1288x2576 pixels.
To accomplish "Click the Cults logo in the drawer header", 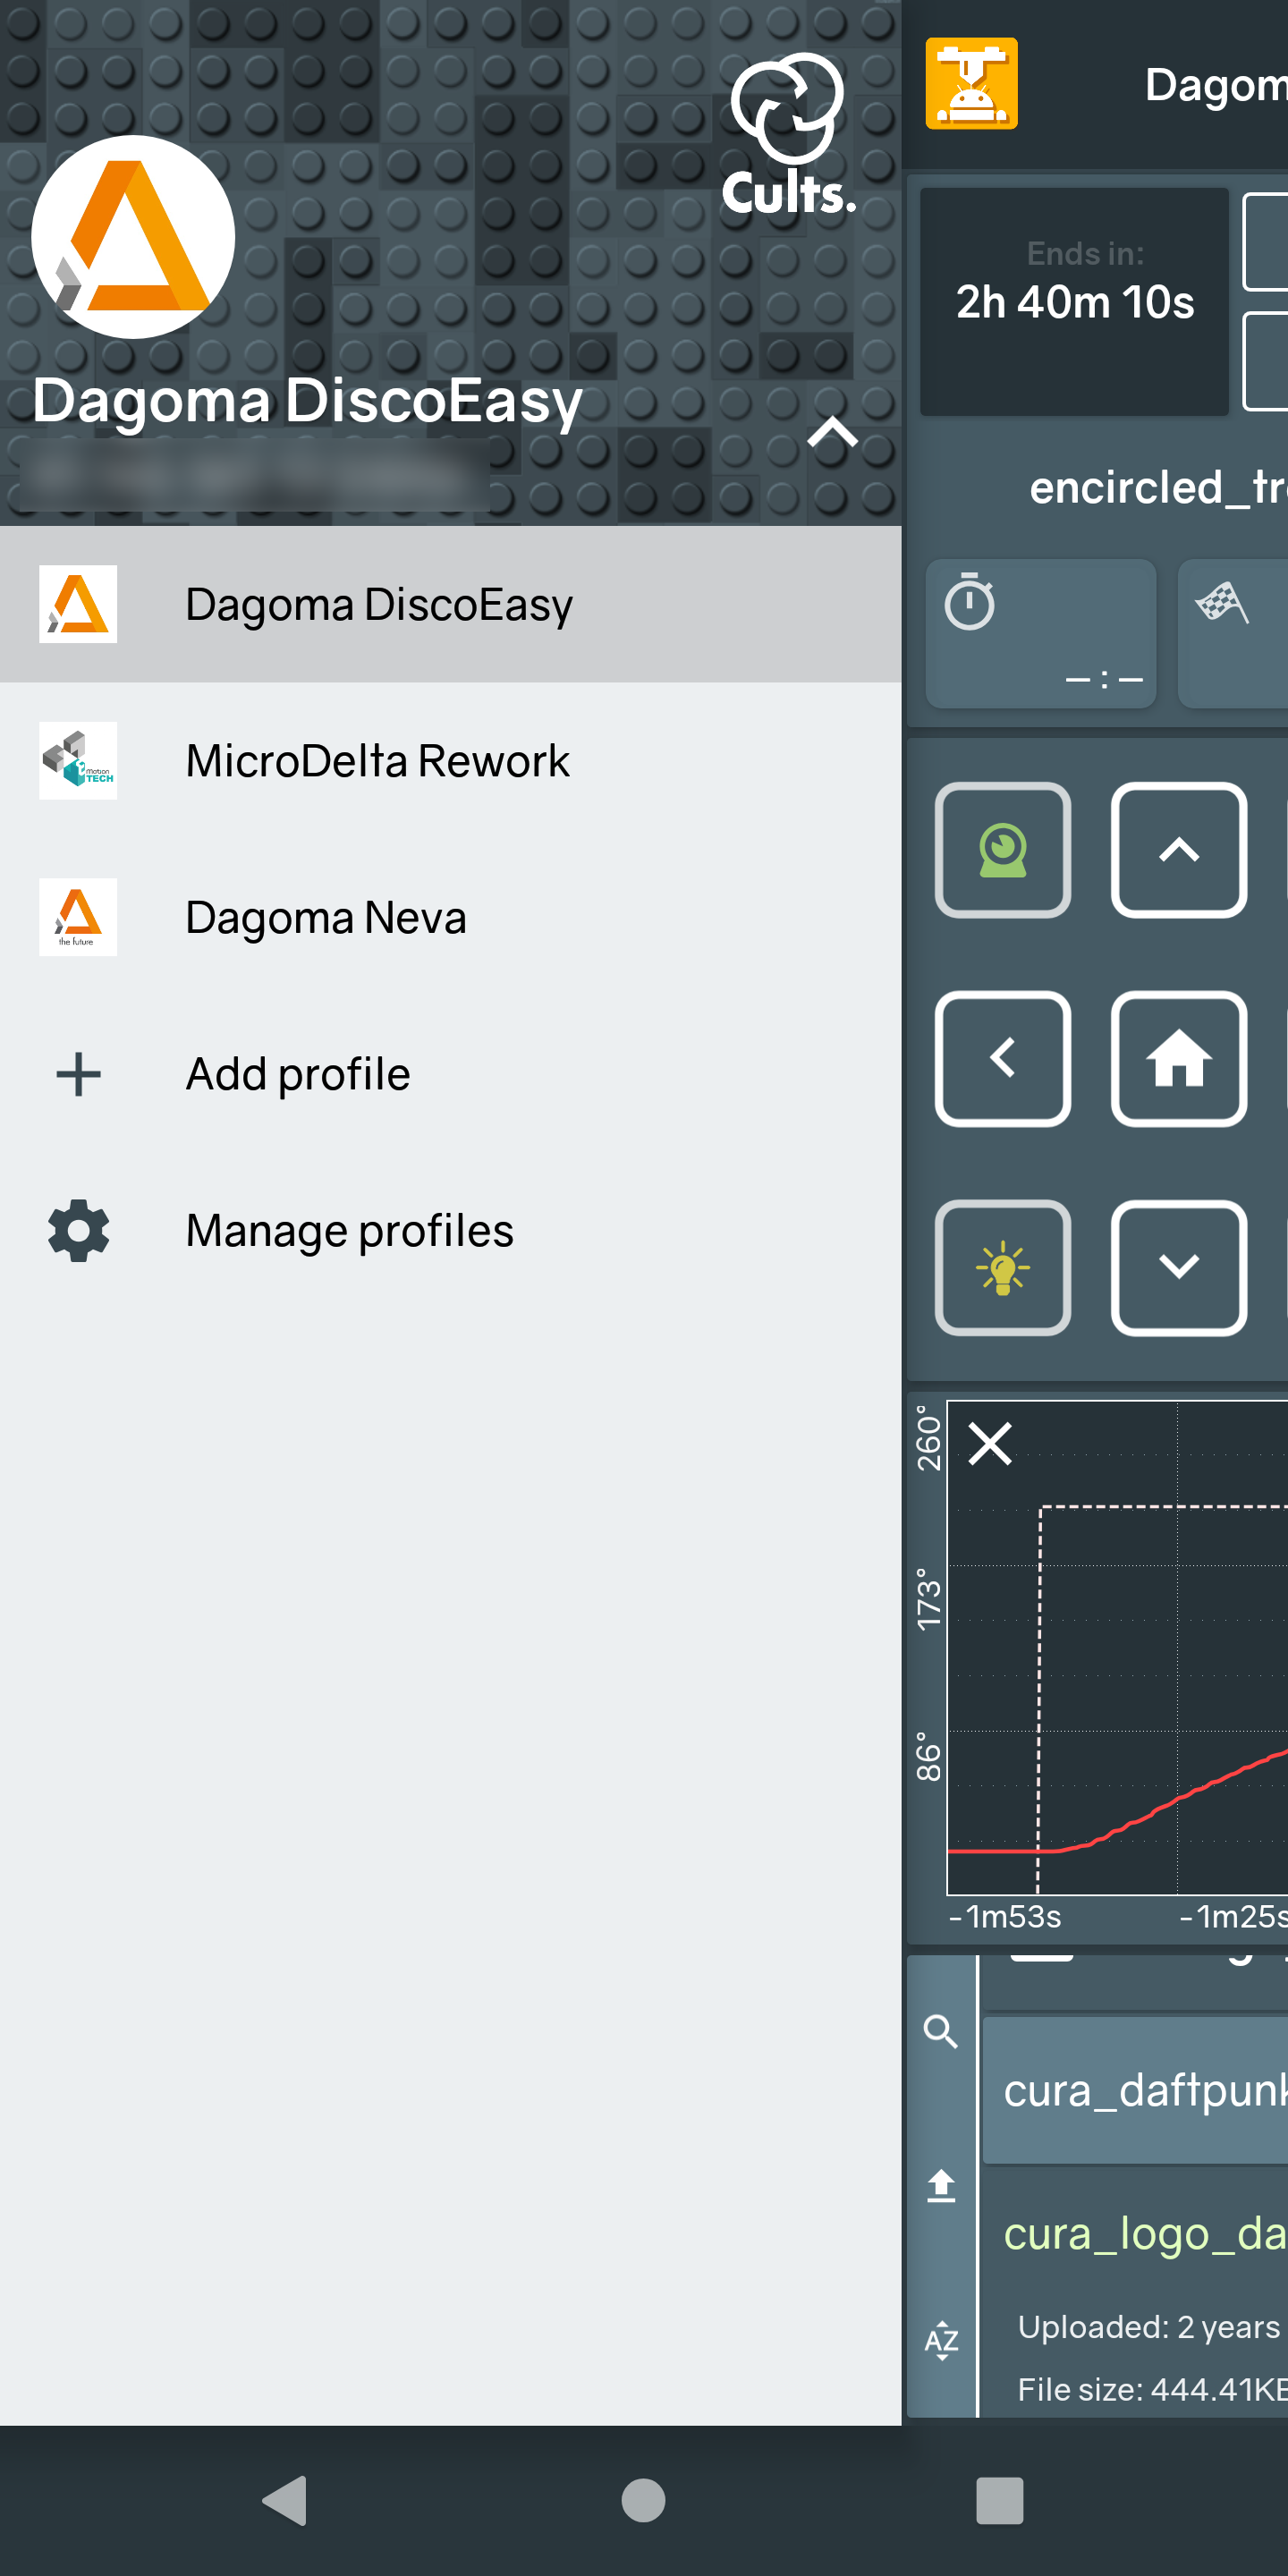I will (788, 136).
